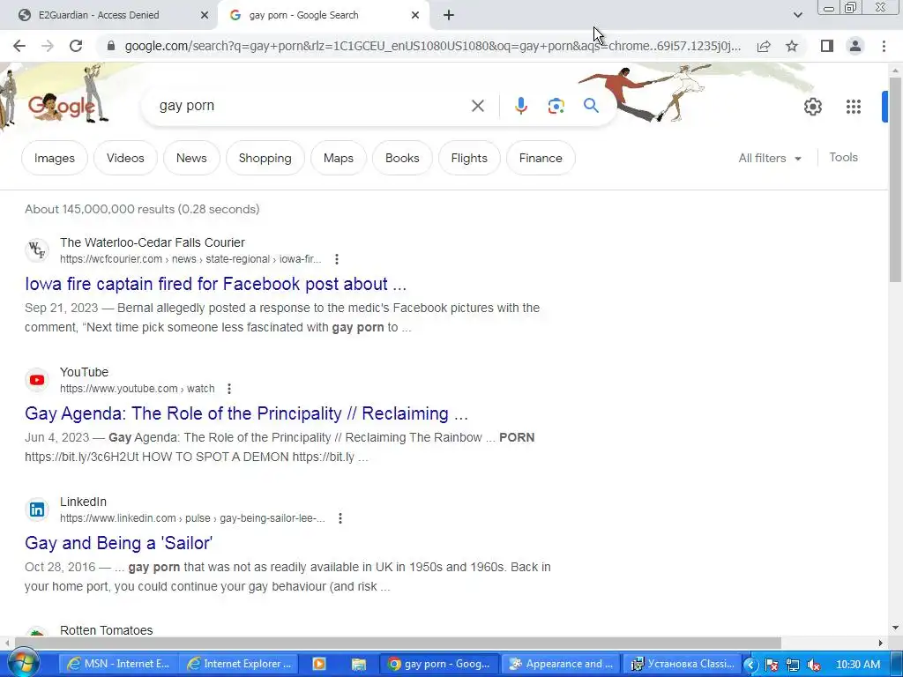
Task: Open the Google apps grid icon
Action: click(x=854, y=107)
